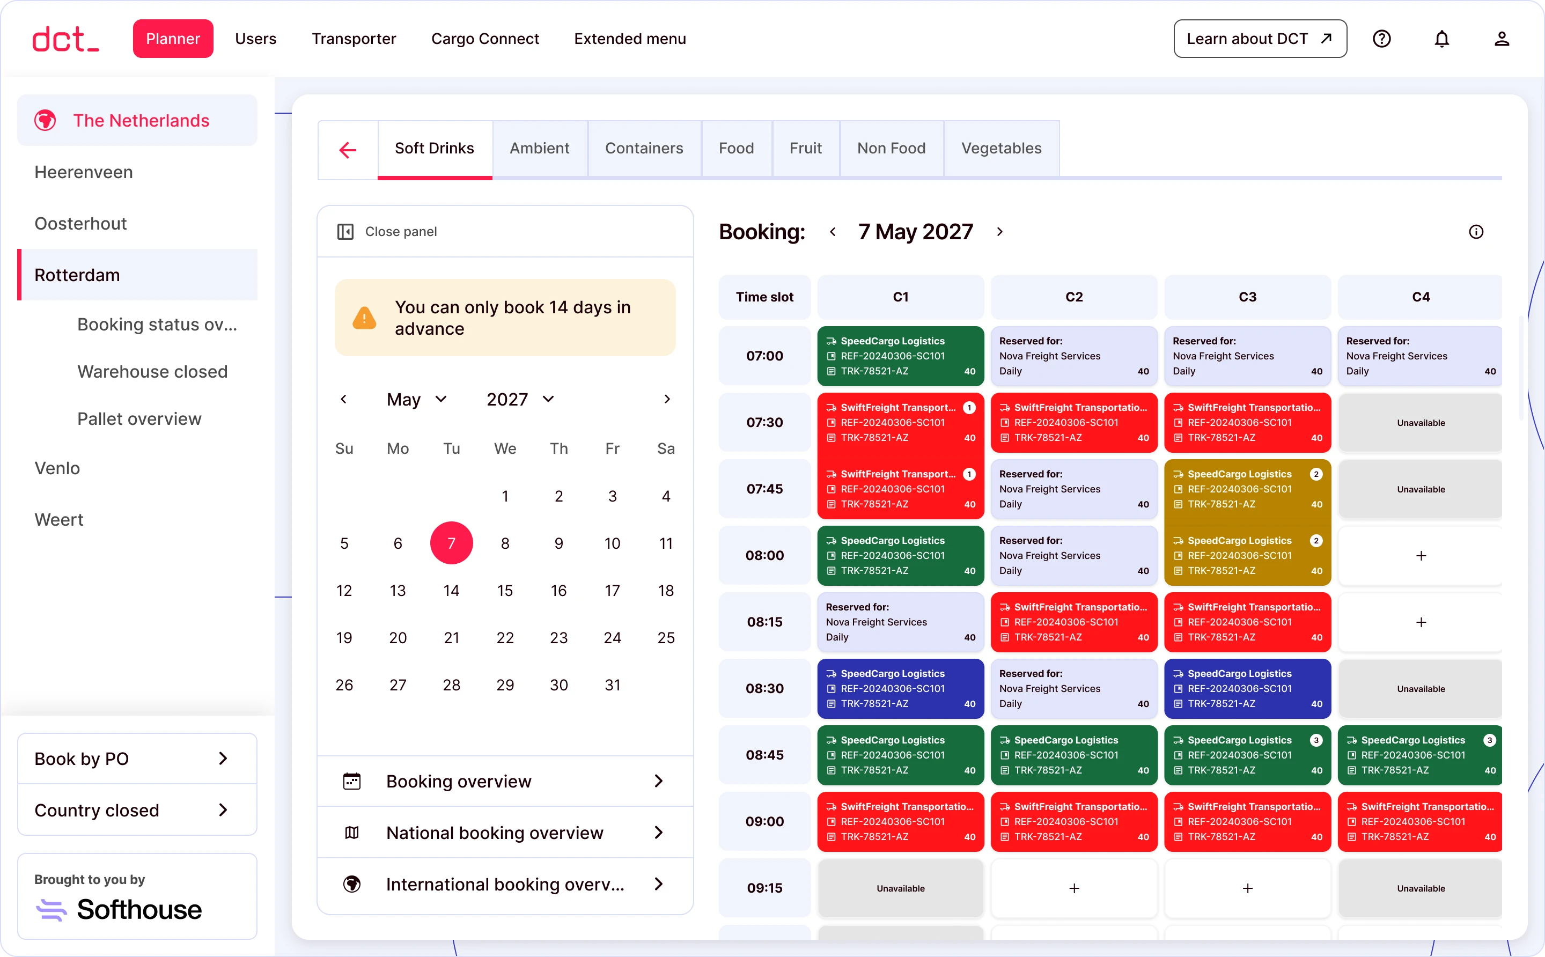Open the blue SpeedCargo booking at 08:30 C1
1545x957 pixels.
pyautogui.click(x=900, y=689)
